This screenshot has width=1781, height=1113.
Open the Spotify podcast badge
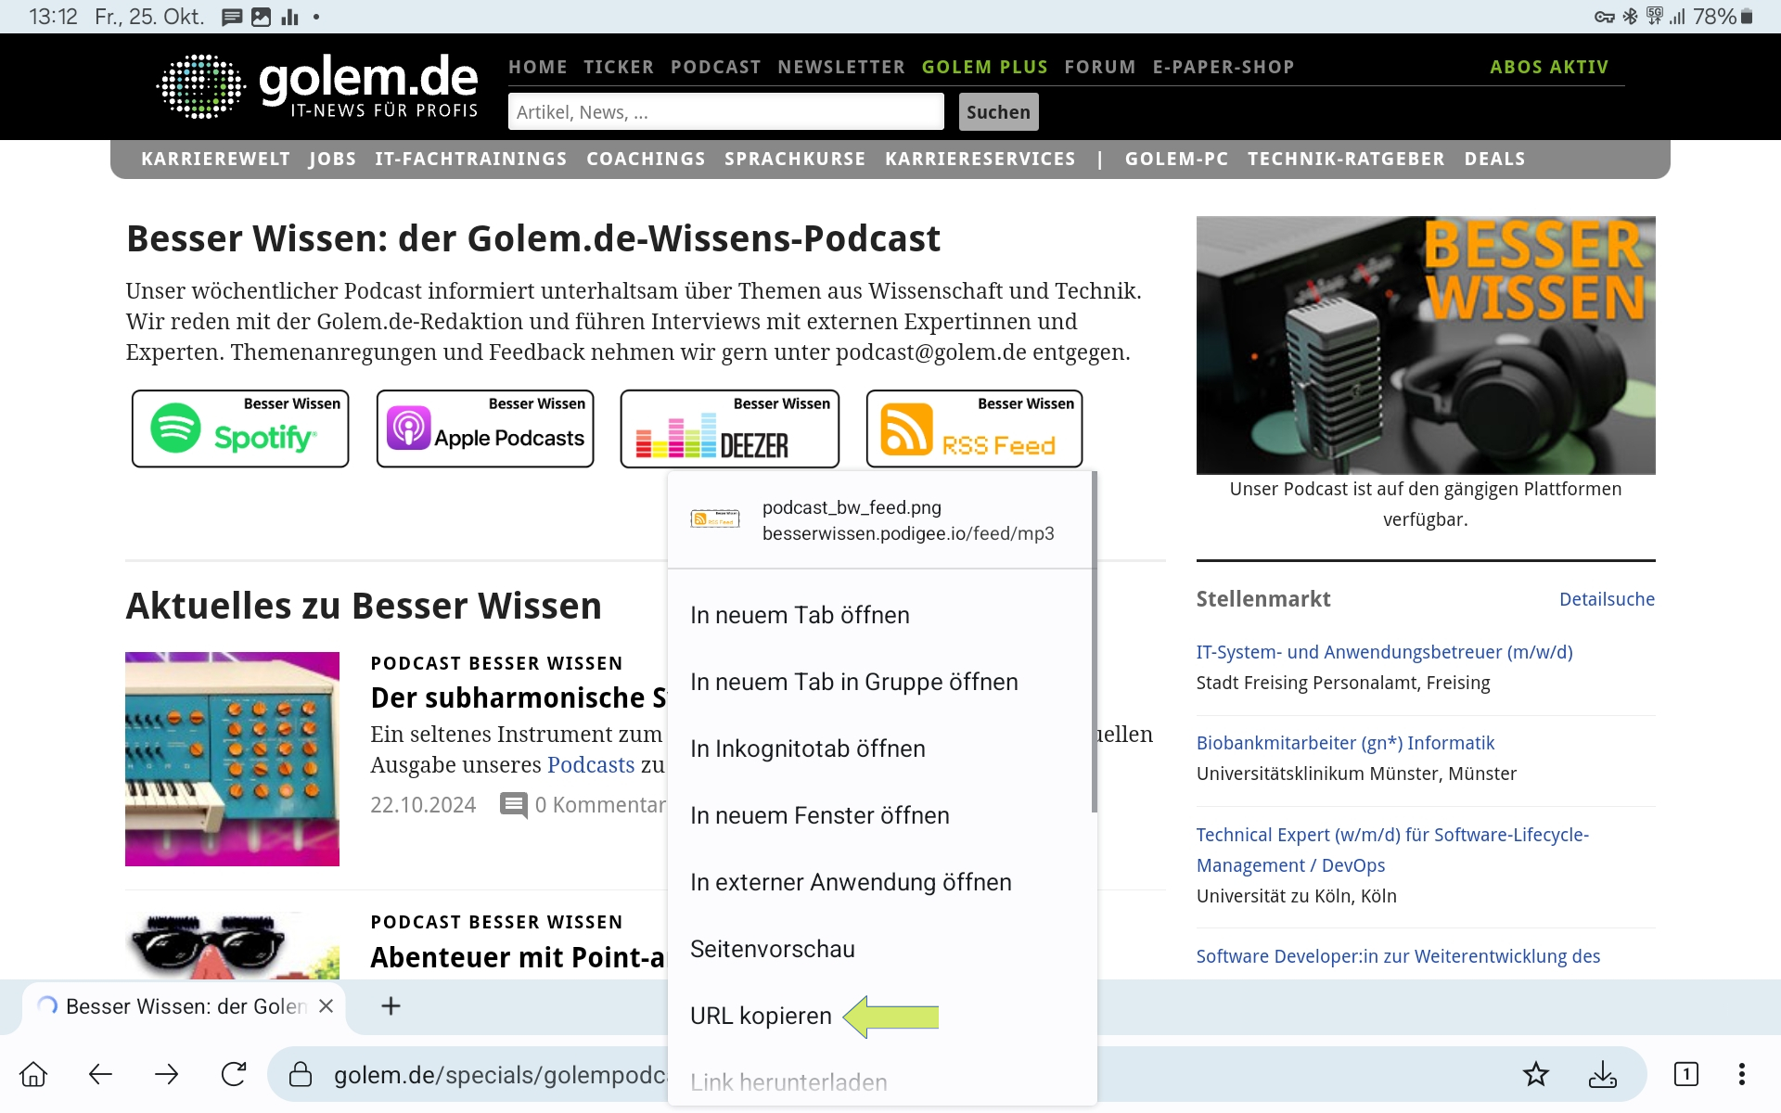point(240,429)
